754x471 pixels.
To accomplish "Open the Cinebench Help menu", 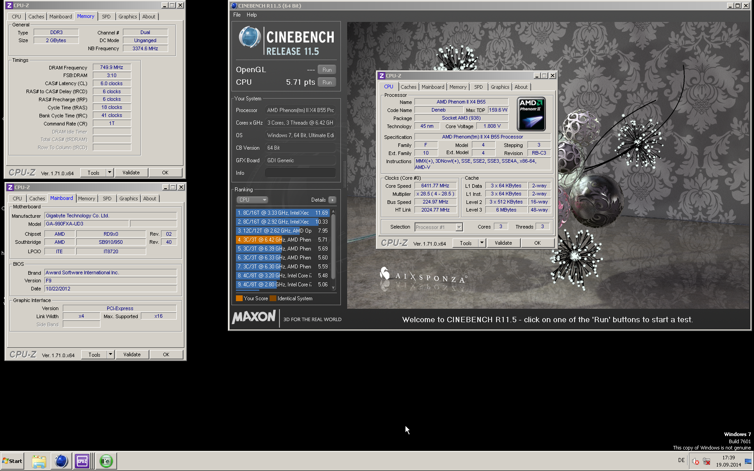I will pyautogui.click(x=252, y=15).
